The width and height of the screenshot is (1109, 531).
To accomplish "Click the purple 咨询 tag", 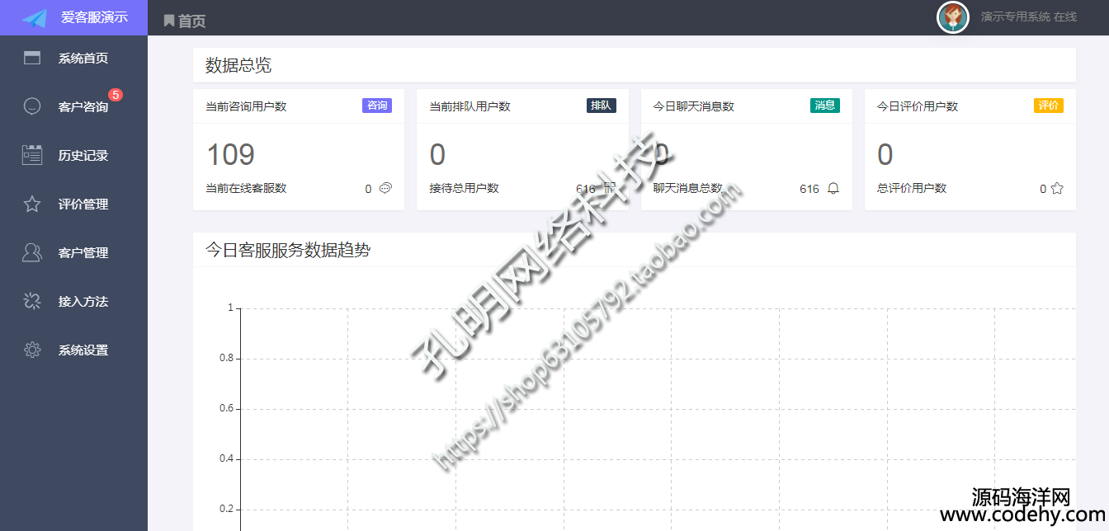I will tap(377, 106).
